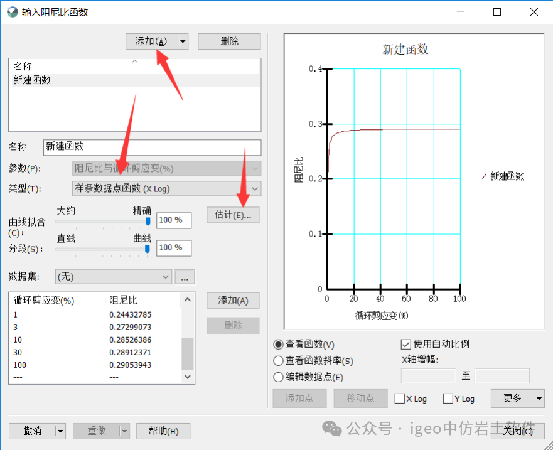553x450 pixels.
Task: Click the dataset browse "..." icon
Action: click(185, 276)
